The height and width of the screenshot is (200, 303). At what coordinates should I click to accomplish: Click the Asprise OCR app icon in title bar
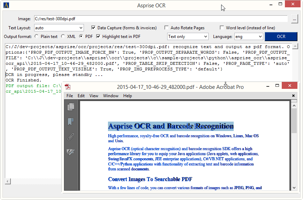6,5
